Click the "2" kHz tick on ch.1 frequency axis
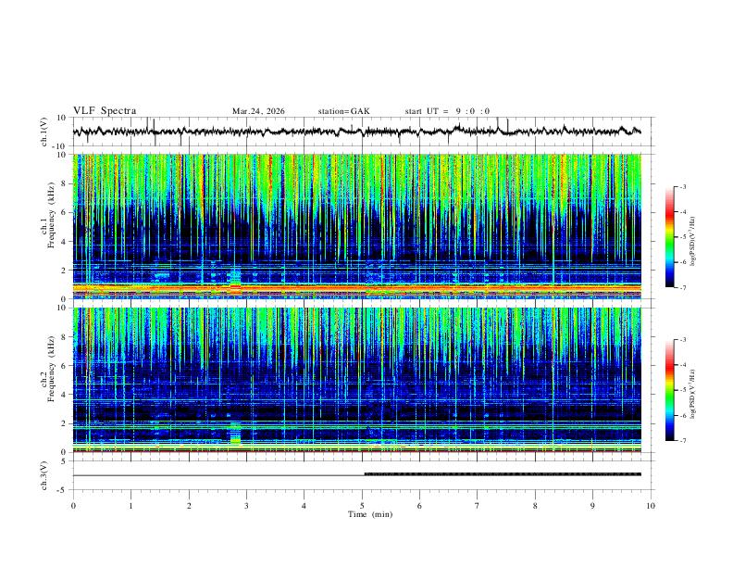 pyautogui.click(x=63, y=271)
